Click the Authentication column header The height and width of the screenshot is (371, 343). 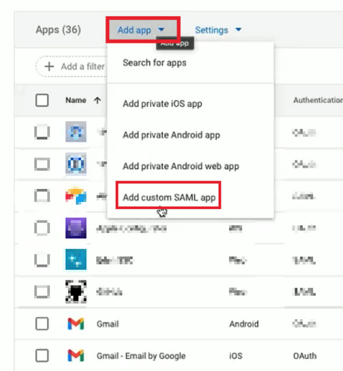(318, 100)
